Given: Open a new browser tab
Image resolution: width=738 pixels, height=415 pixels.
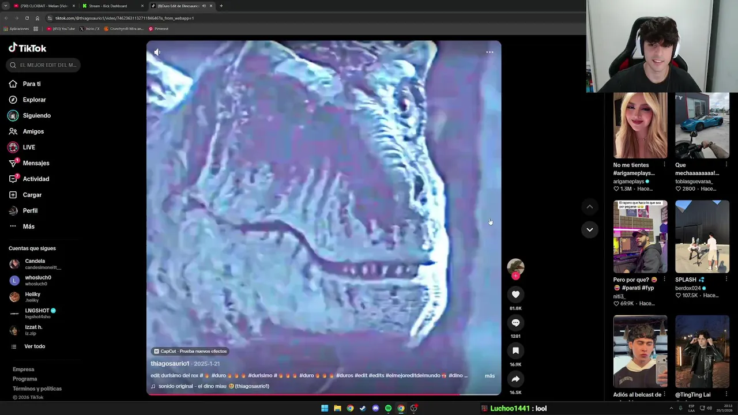Looking at the screenshot, I should click(221, 6).
